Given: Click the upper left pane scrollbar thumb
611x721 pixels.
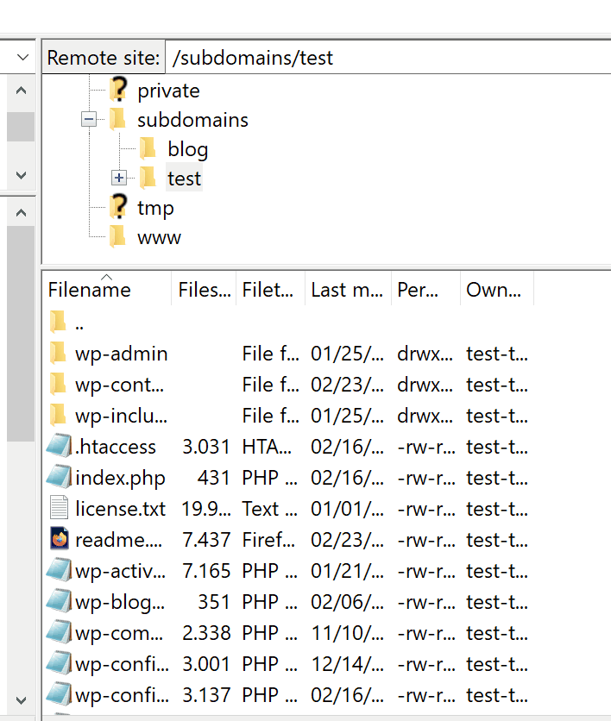Looking at the screenshot, I should 21,127.
